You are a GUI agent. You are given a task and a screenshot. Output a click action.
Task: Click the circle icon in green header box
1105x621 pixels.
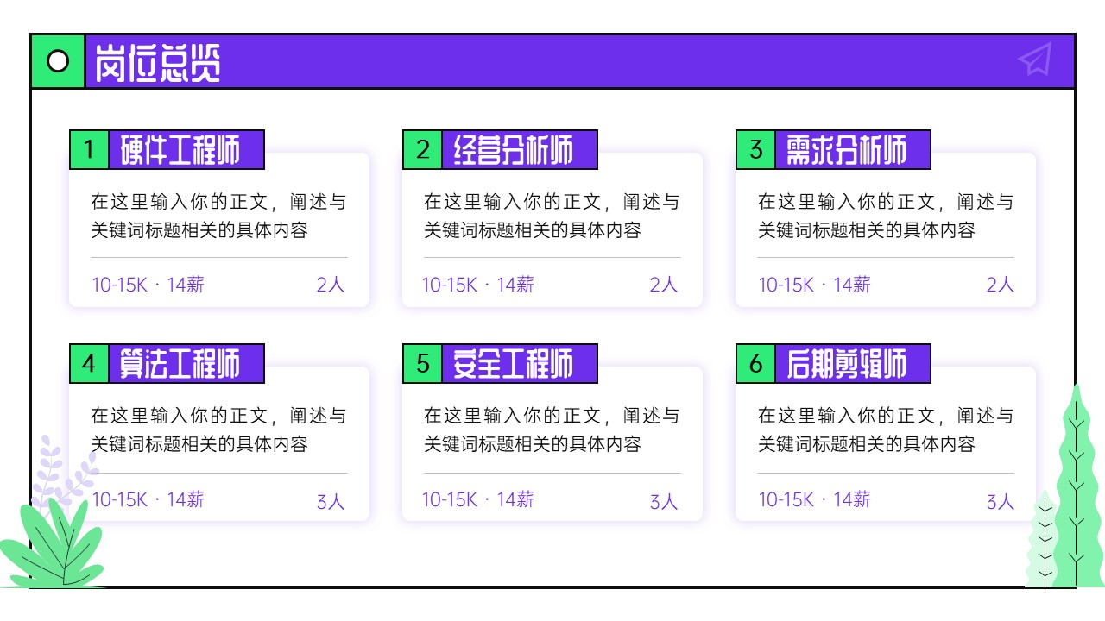[x=58, y=61]
